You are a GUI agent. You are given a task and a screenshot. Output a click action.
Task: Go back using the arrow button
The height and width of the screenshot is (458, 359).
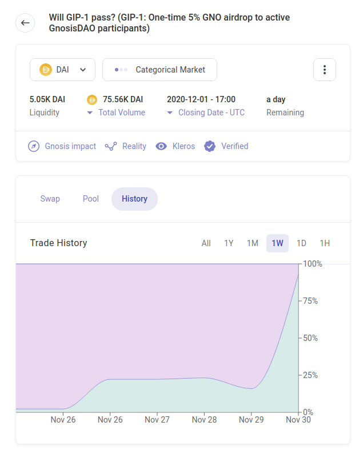pos(25,23)
